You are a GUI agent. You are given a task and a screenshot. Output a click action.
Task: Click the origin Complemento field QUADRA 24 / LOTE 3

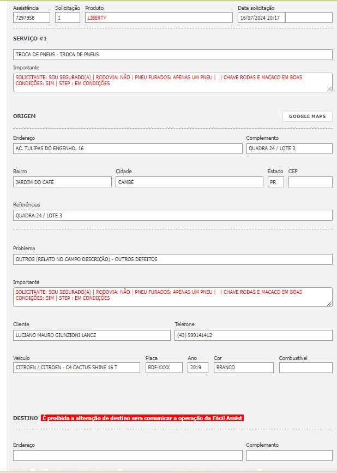pyautogui.click(x=290, y=149)
